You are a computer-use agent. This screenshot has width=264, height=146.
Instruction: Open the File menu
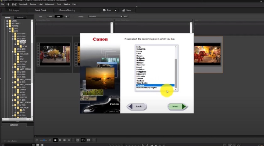3,4
